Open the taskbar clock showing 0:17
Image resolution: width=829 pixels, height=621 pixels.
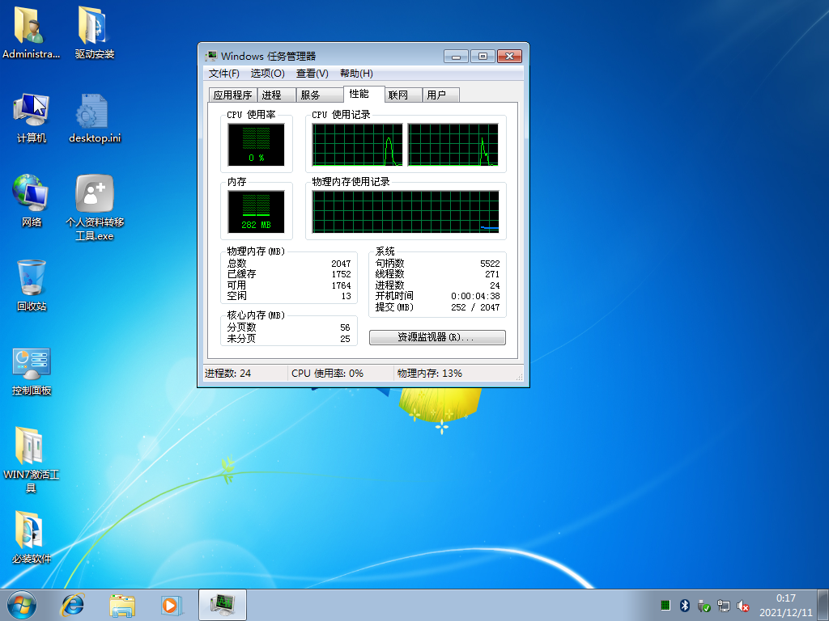785,605
